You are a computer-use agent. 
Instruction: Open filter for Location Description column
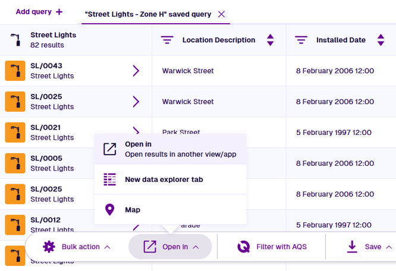[167, 40]
